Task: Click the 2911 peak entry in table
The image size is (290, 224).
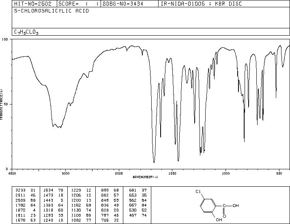Action: coord(26,195)
